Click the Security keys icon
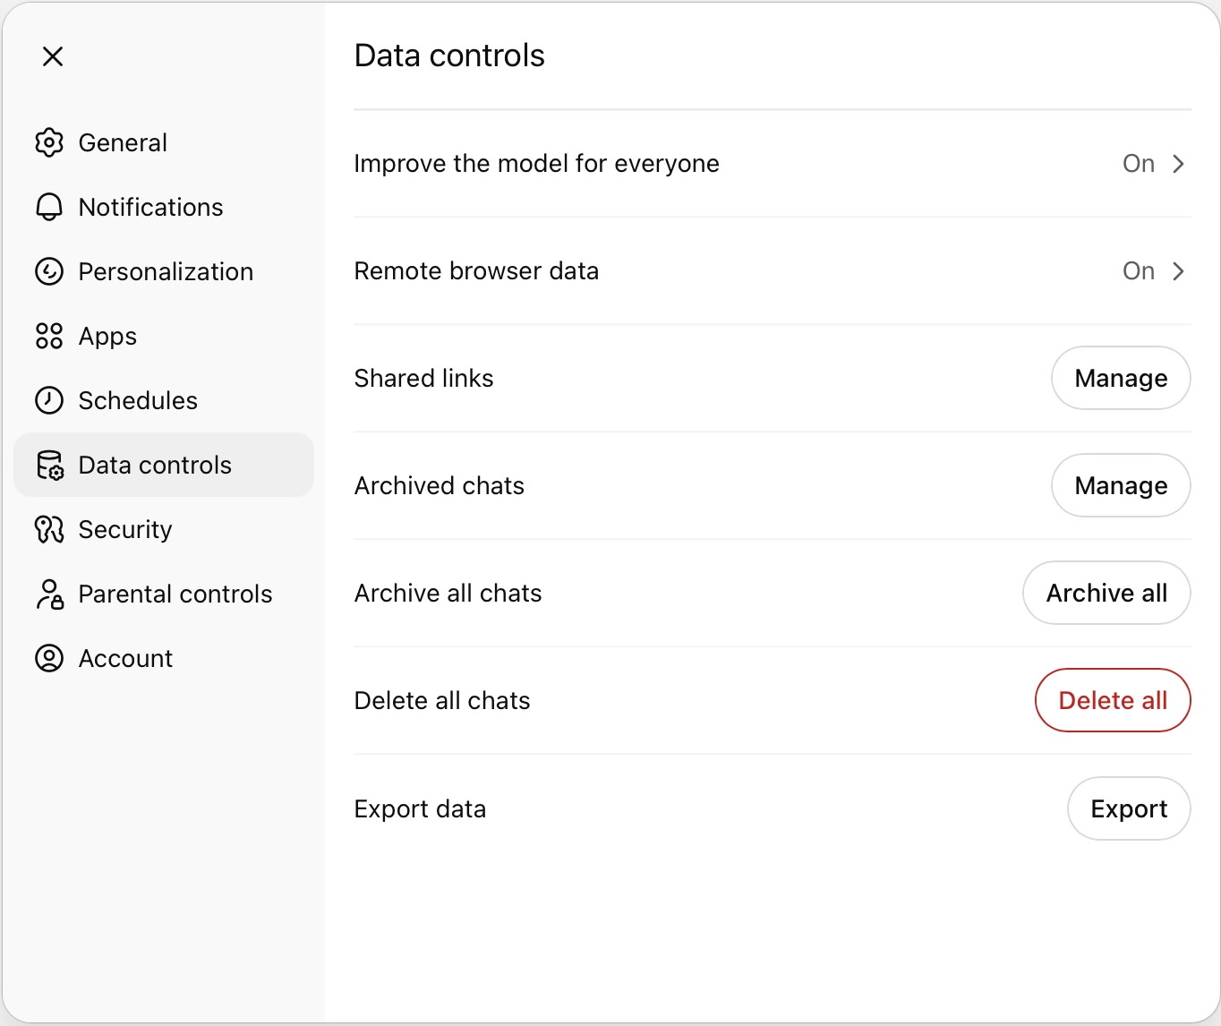 point(49,529)
